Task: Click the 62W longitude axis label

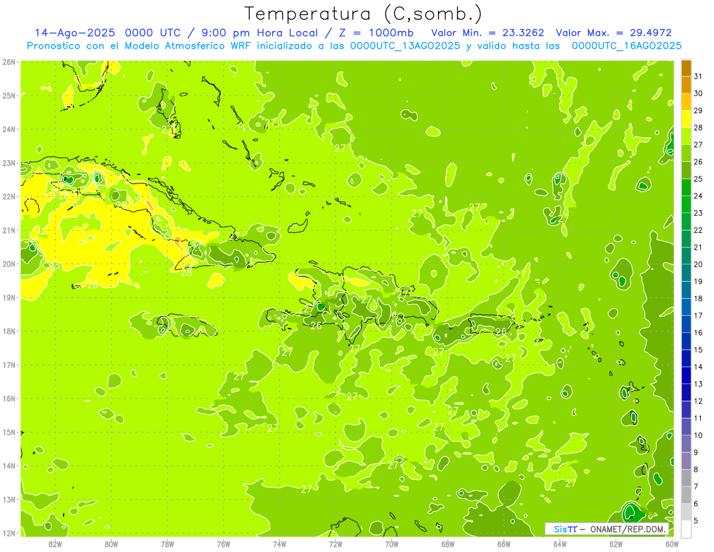Action: 616,544
